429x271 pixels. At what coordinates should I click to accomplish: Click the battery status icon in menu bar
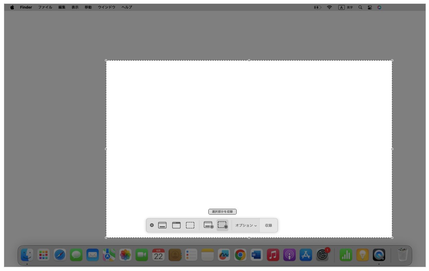317,7
